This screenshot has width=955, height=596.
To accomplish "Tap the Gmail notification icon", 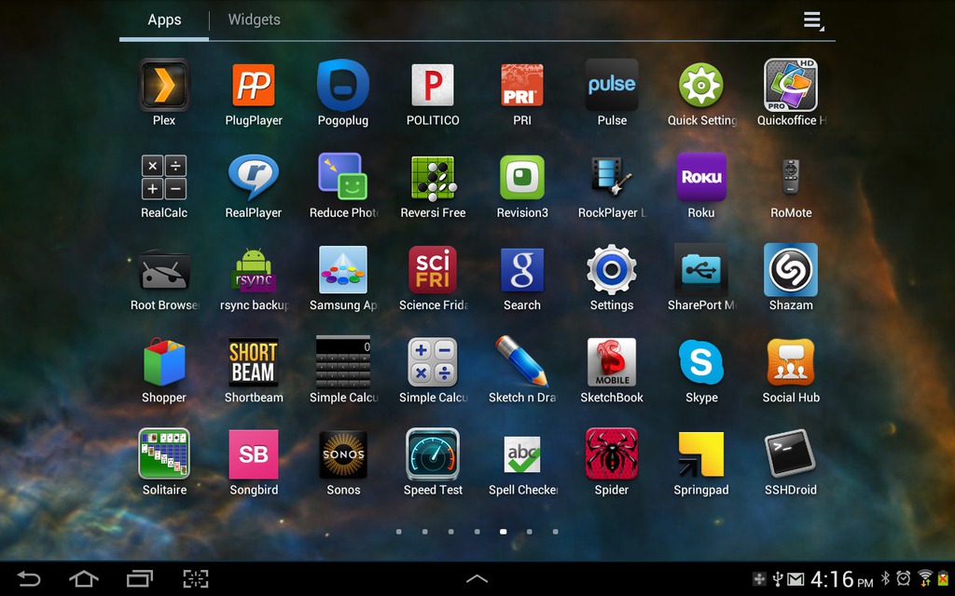I will 796,579.
